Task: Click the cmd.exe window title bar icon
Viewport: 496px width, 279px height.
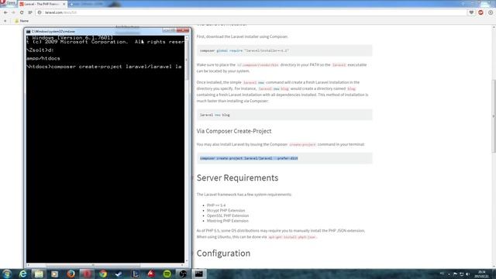Action: coord(29,31)
